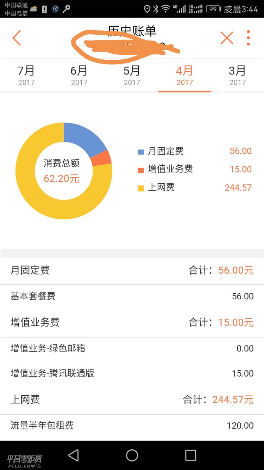Viewport: 264px width, 470px height.
Task: Tap the Android recent apps square
Action: click(x=190, y=455)
